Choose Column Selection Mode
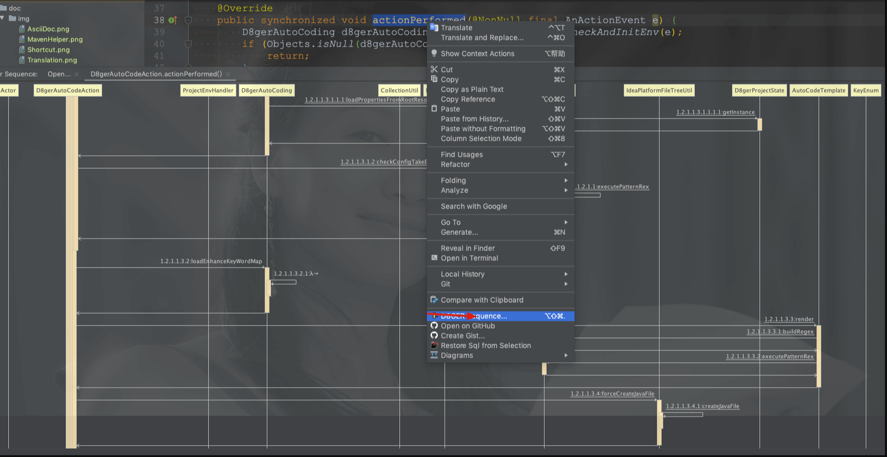This screenshot has height=457, width=887. (500, 139)
